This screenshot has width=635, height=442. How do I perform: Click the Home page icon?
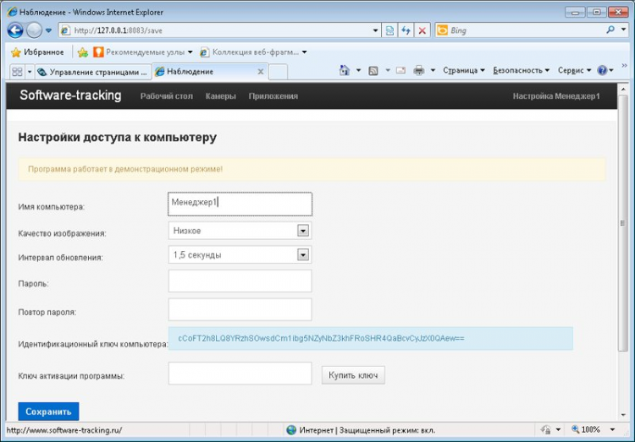click(345, 70)
